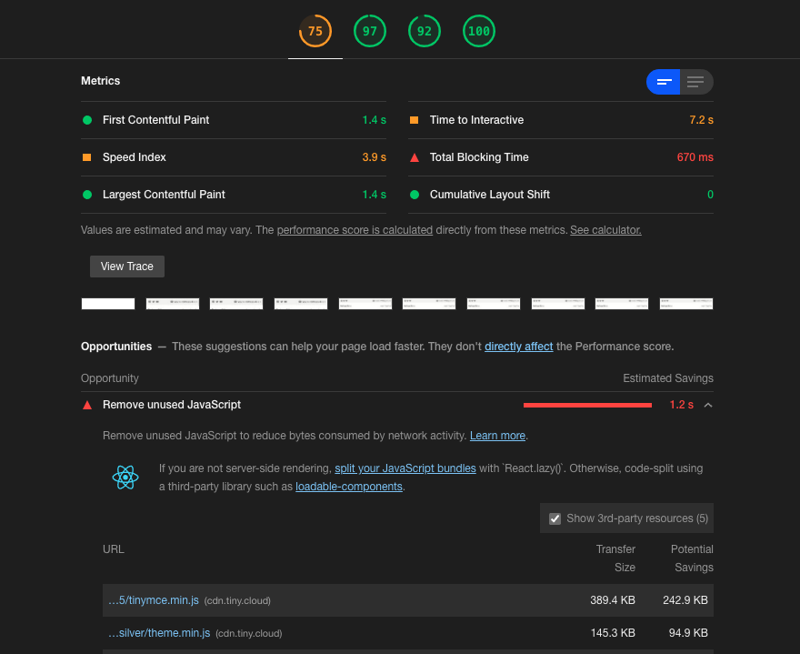
Task: Click the red Total Blocking Time triangle icon
Action: coord(415,156)
